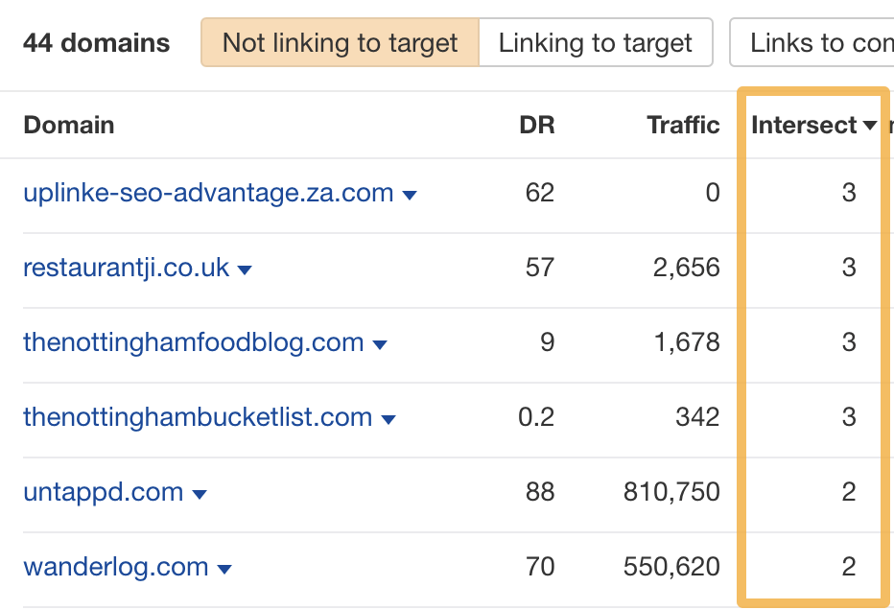Open the dropdown next to untappd.com
Screen dimensions: 894x610
199,492
